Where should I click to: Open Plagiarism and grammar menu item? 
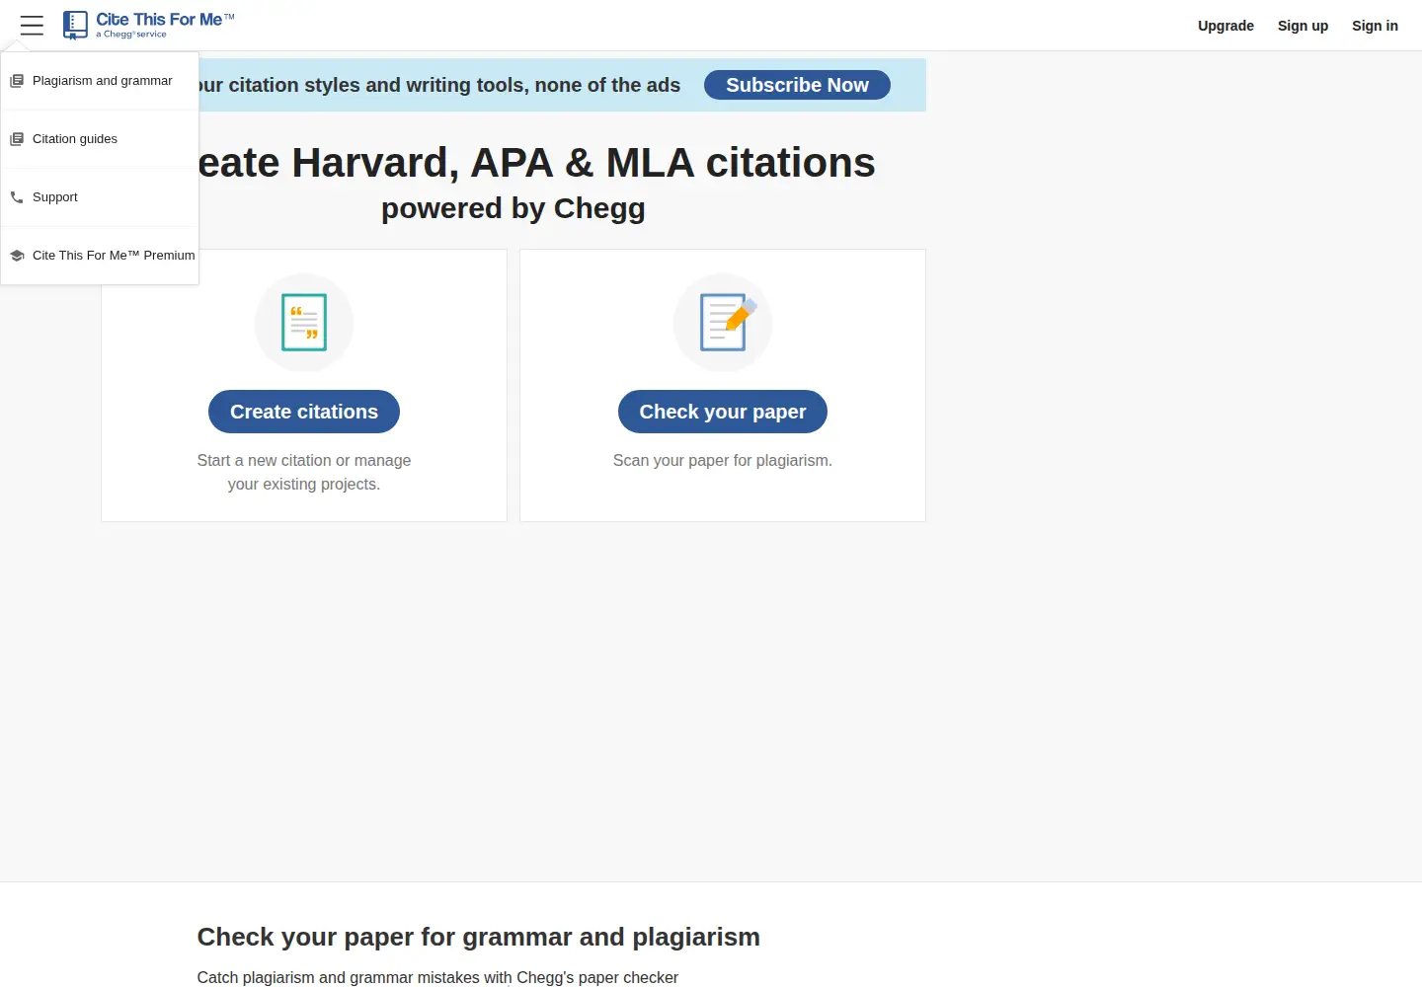100,81
